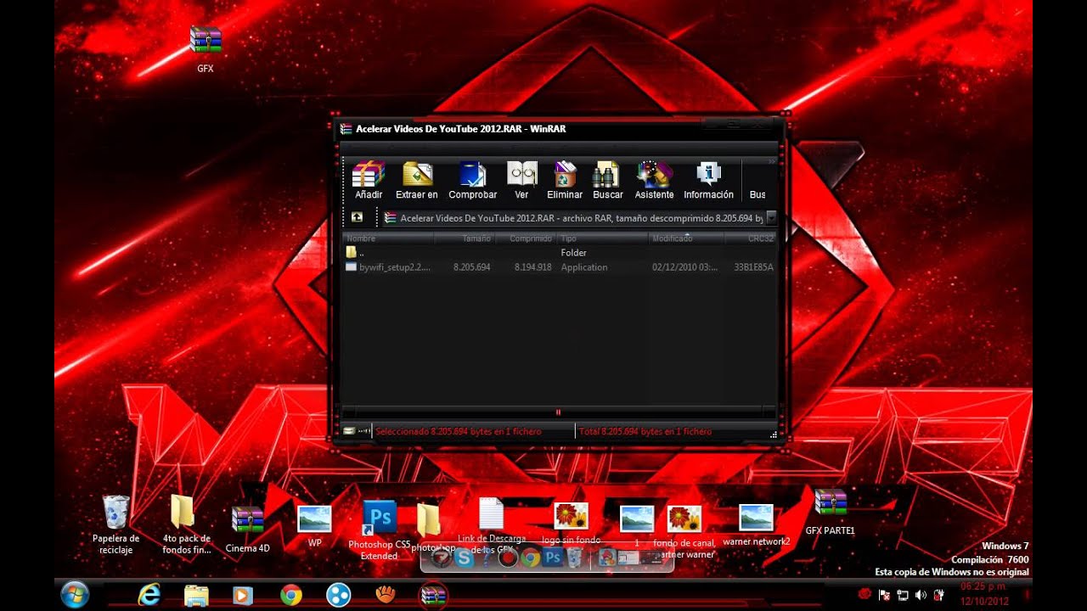This screenshot has height=611, width=1087.
Task: Sort files by Nombre column header
Action: [389, 238]
